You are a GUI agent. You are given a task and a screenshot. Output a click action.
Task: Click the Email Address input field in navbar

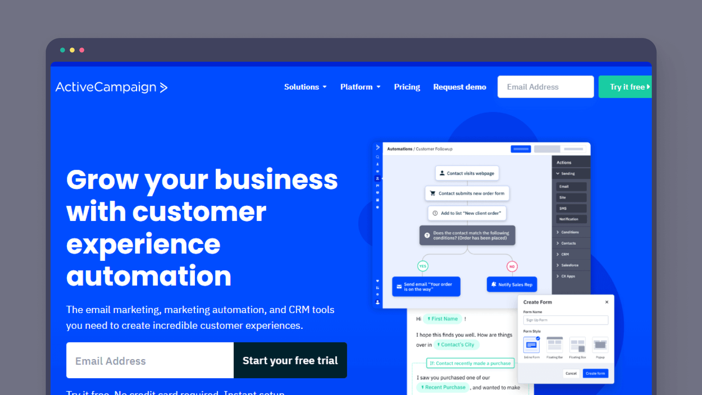[x=545, y=87]
